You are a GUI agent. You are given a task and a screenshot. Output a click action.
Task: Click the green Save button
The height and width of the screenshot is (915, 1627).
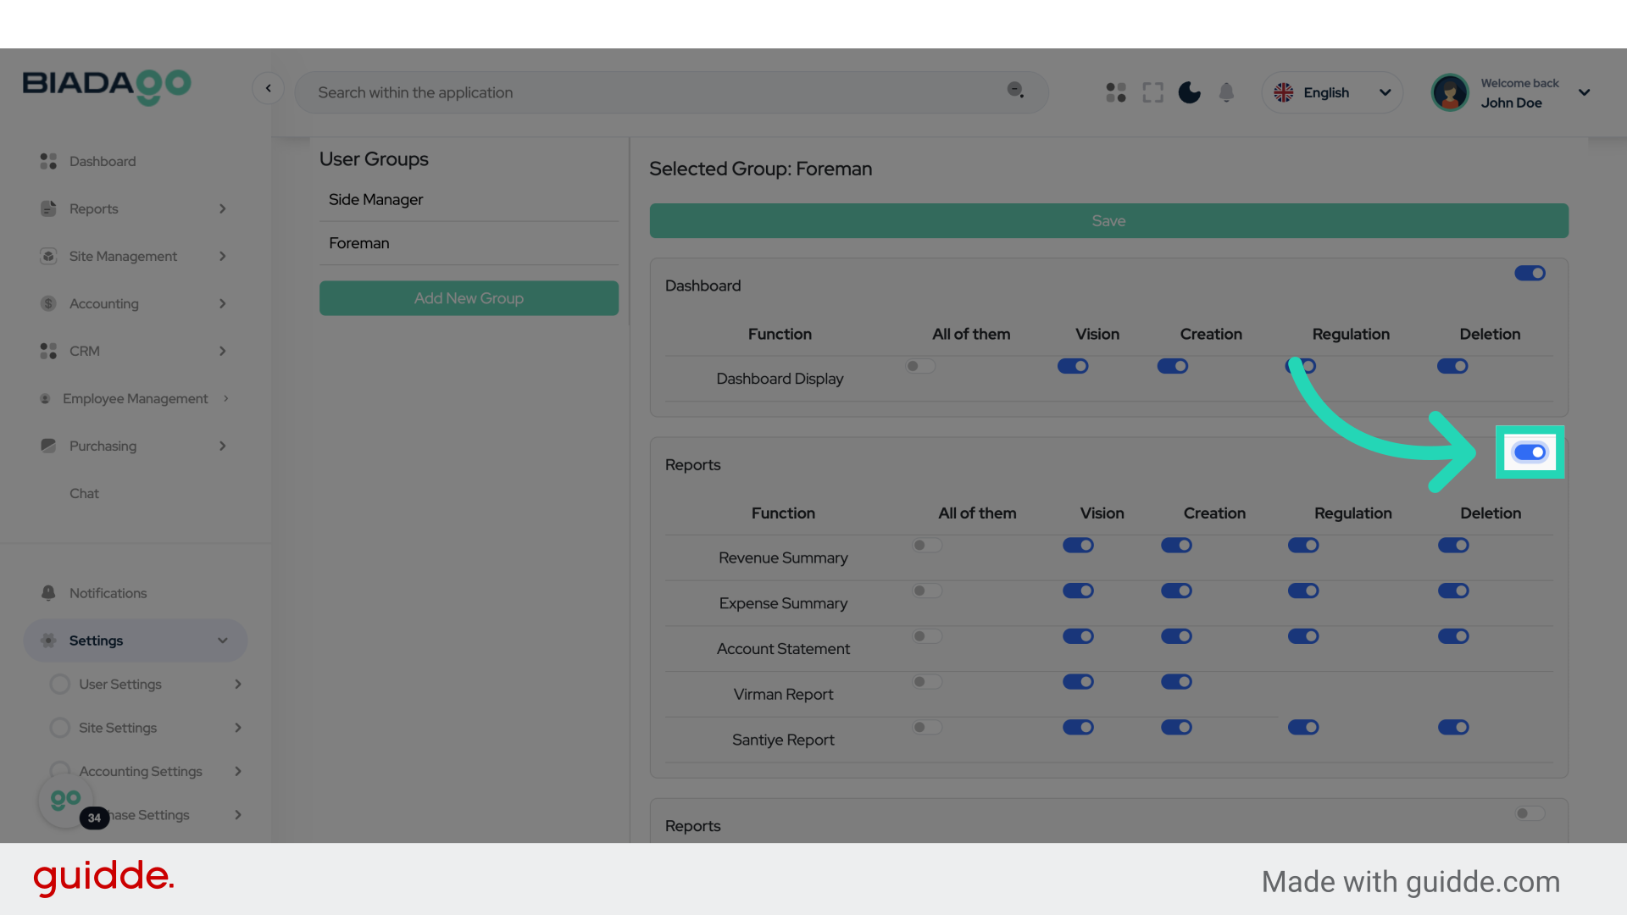point(1108,220)
